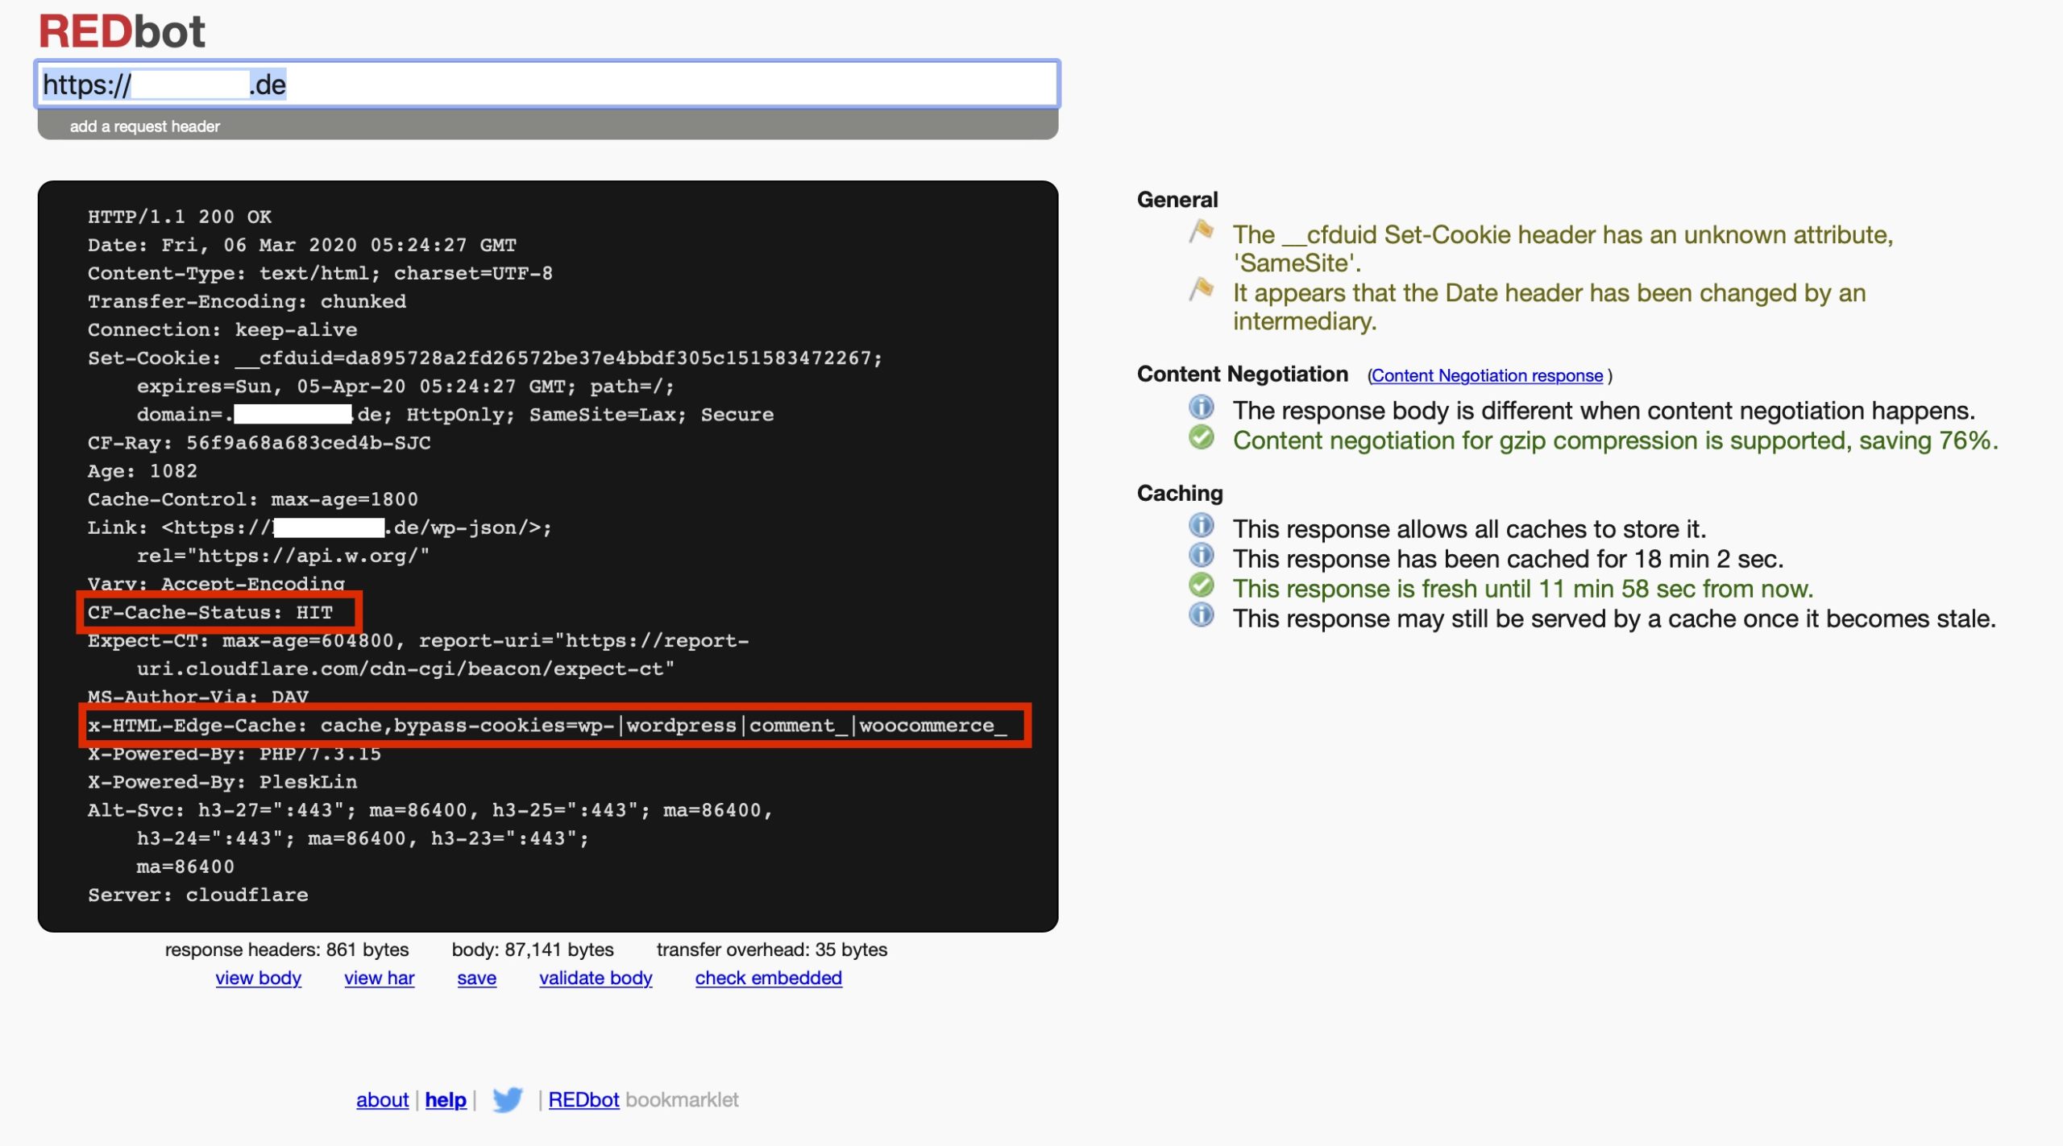The width and height of the screenshot is (2063, 1146).
Task: Click green check icon beside 'fresh until 11 min 58 sec'
Action: click(x=1201, y=585)
